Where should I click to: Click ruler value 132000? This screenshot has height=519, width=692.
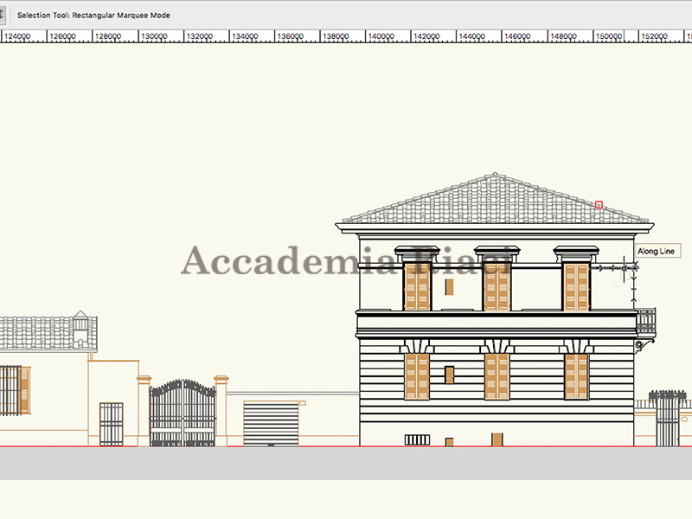(200, 36)
